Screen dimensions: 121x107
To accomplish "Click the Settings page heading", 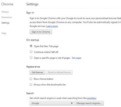I will [32, 4].
